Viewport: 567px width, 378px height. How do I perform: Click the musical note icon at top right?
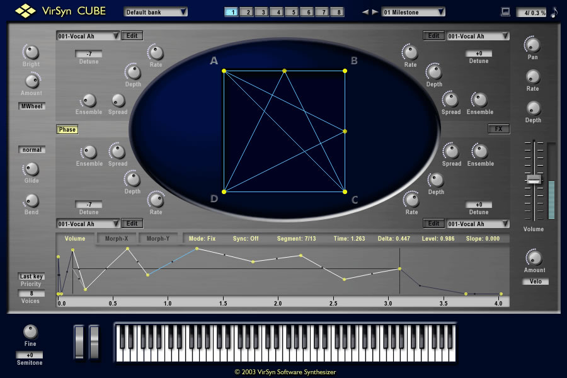click(x=554, y=12)
